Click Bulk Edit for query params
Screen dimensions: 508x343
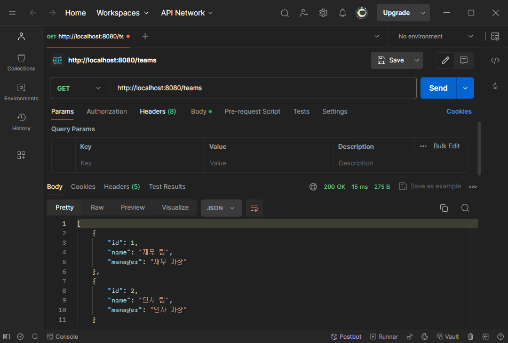[x=447, y=146]
